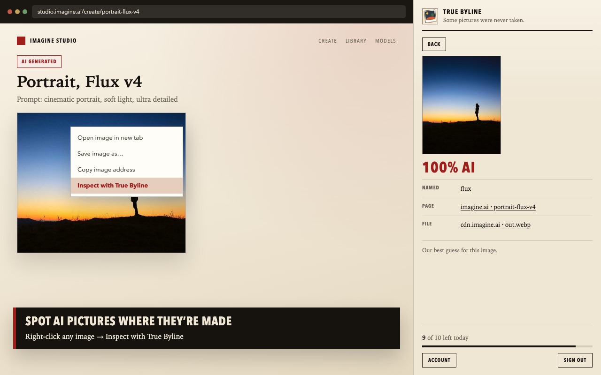The width and height of the screenshot is (601, 375).
Task: Open the Library nav item
Action: tap(356, 41)
